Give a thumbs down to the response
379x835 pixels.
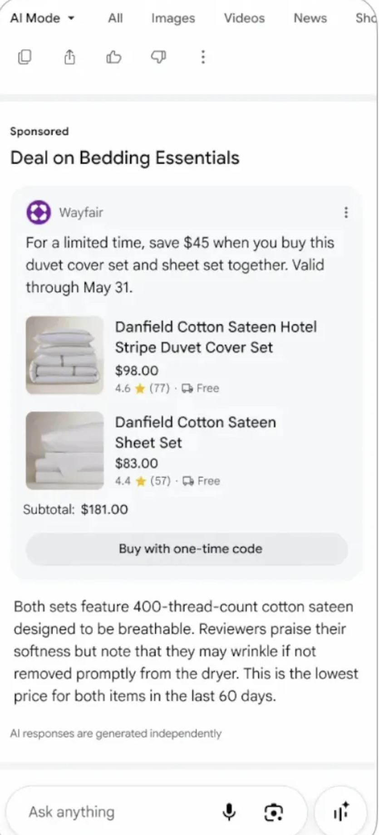[158, 57]
